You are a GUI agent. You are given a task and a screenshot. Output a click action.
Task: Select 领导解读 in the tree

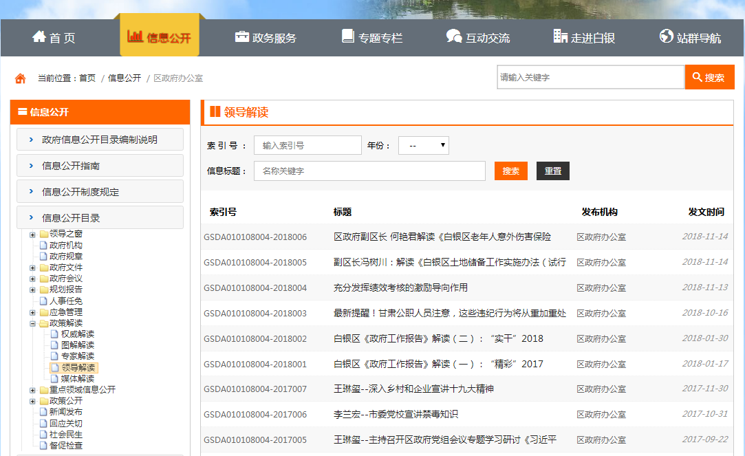coord(78,368)
